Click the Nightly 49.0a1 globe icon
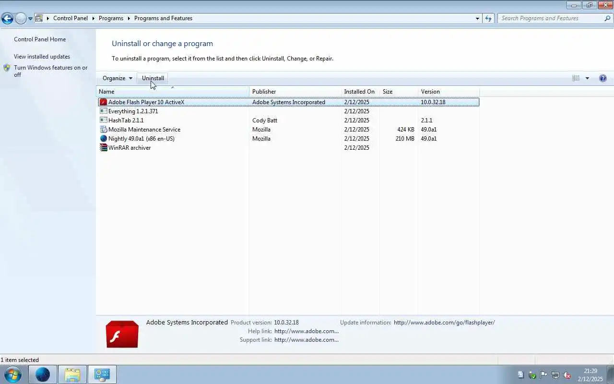Image resolution: width=614 pixels, height=384 pixels. pyautogui.click(x=103, y=139)
